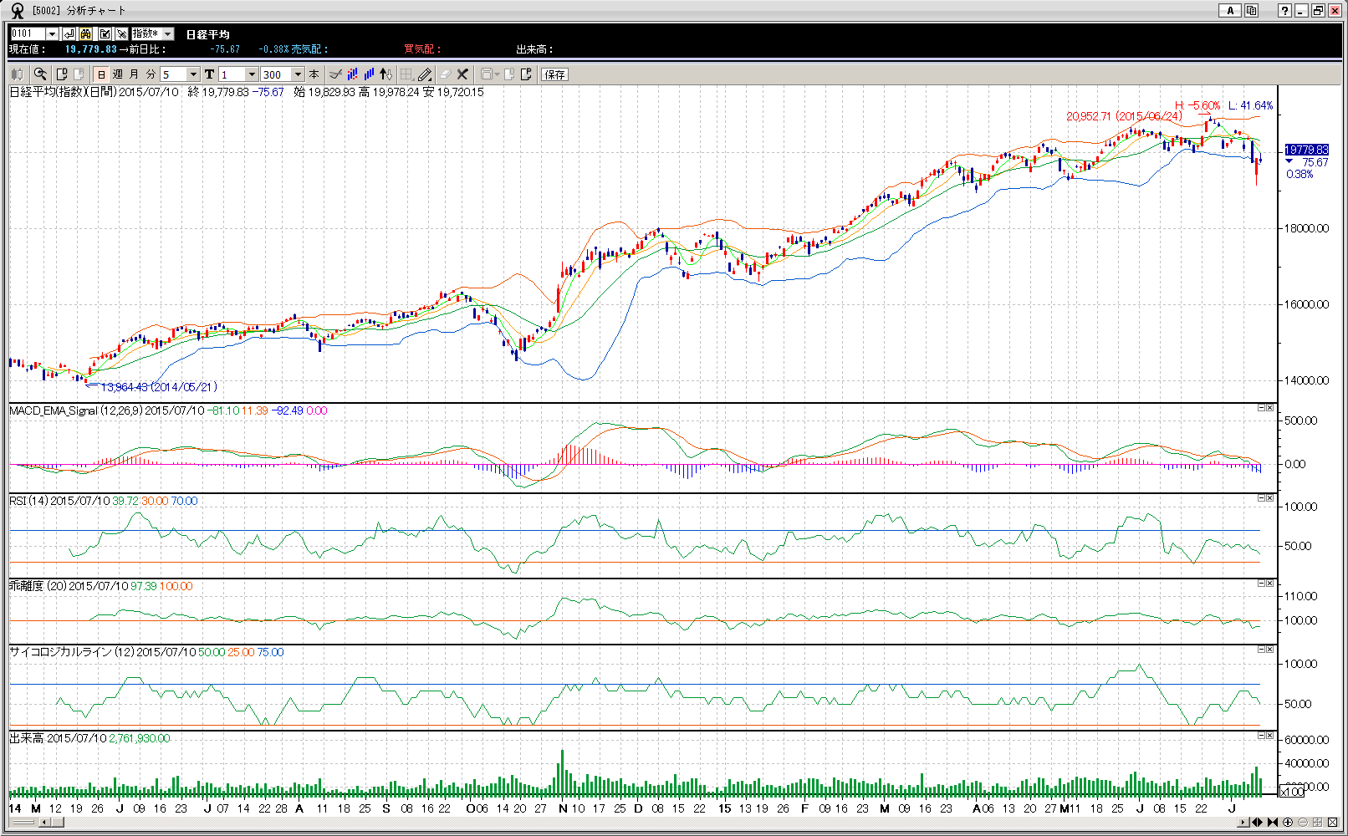Click the binoculars search icon
This screenshot has height=836, width=1348.
[86, 33]
